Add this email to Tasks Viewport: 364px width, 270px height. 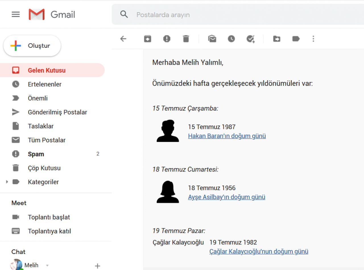(x=251, y=39)
